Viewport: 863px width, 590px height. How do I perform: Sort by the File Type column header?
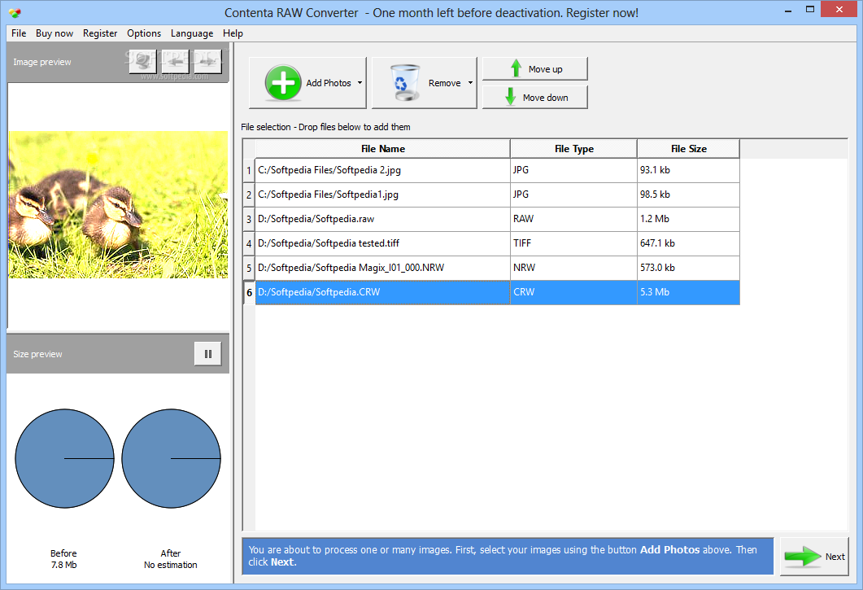(573, 149)
